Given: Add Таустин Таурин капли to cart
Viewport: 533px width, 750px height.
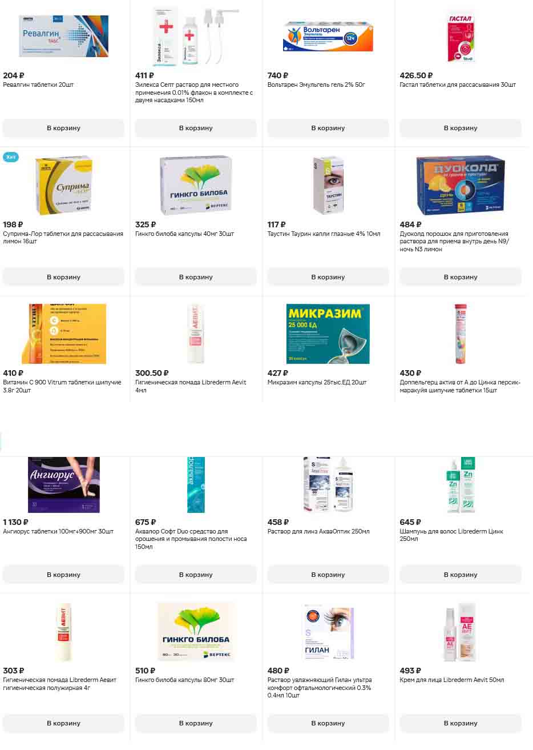Looking at the screenshot, I should tap(328, 277).
